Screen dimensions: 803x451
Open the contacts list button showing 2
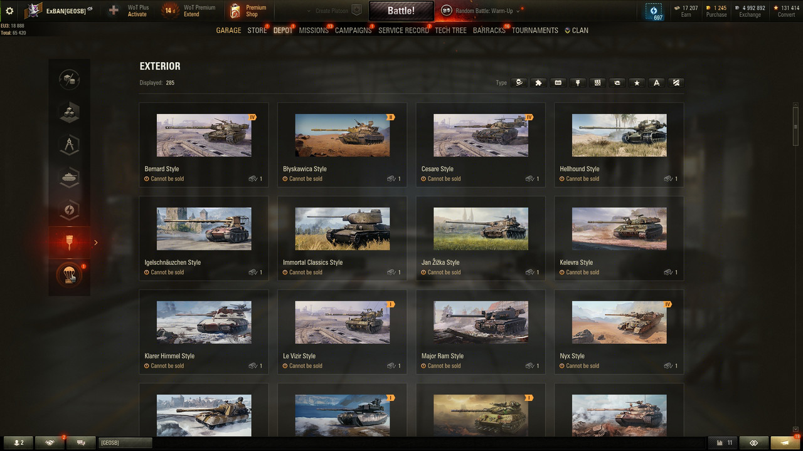coord(18,443)
